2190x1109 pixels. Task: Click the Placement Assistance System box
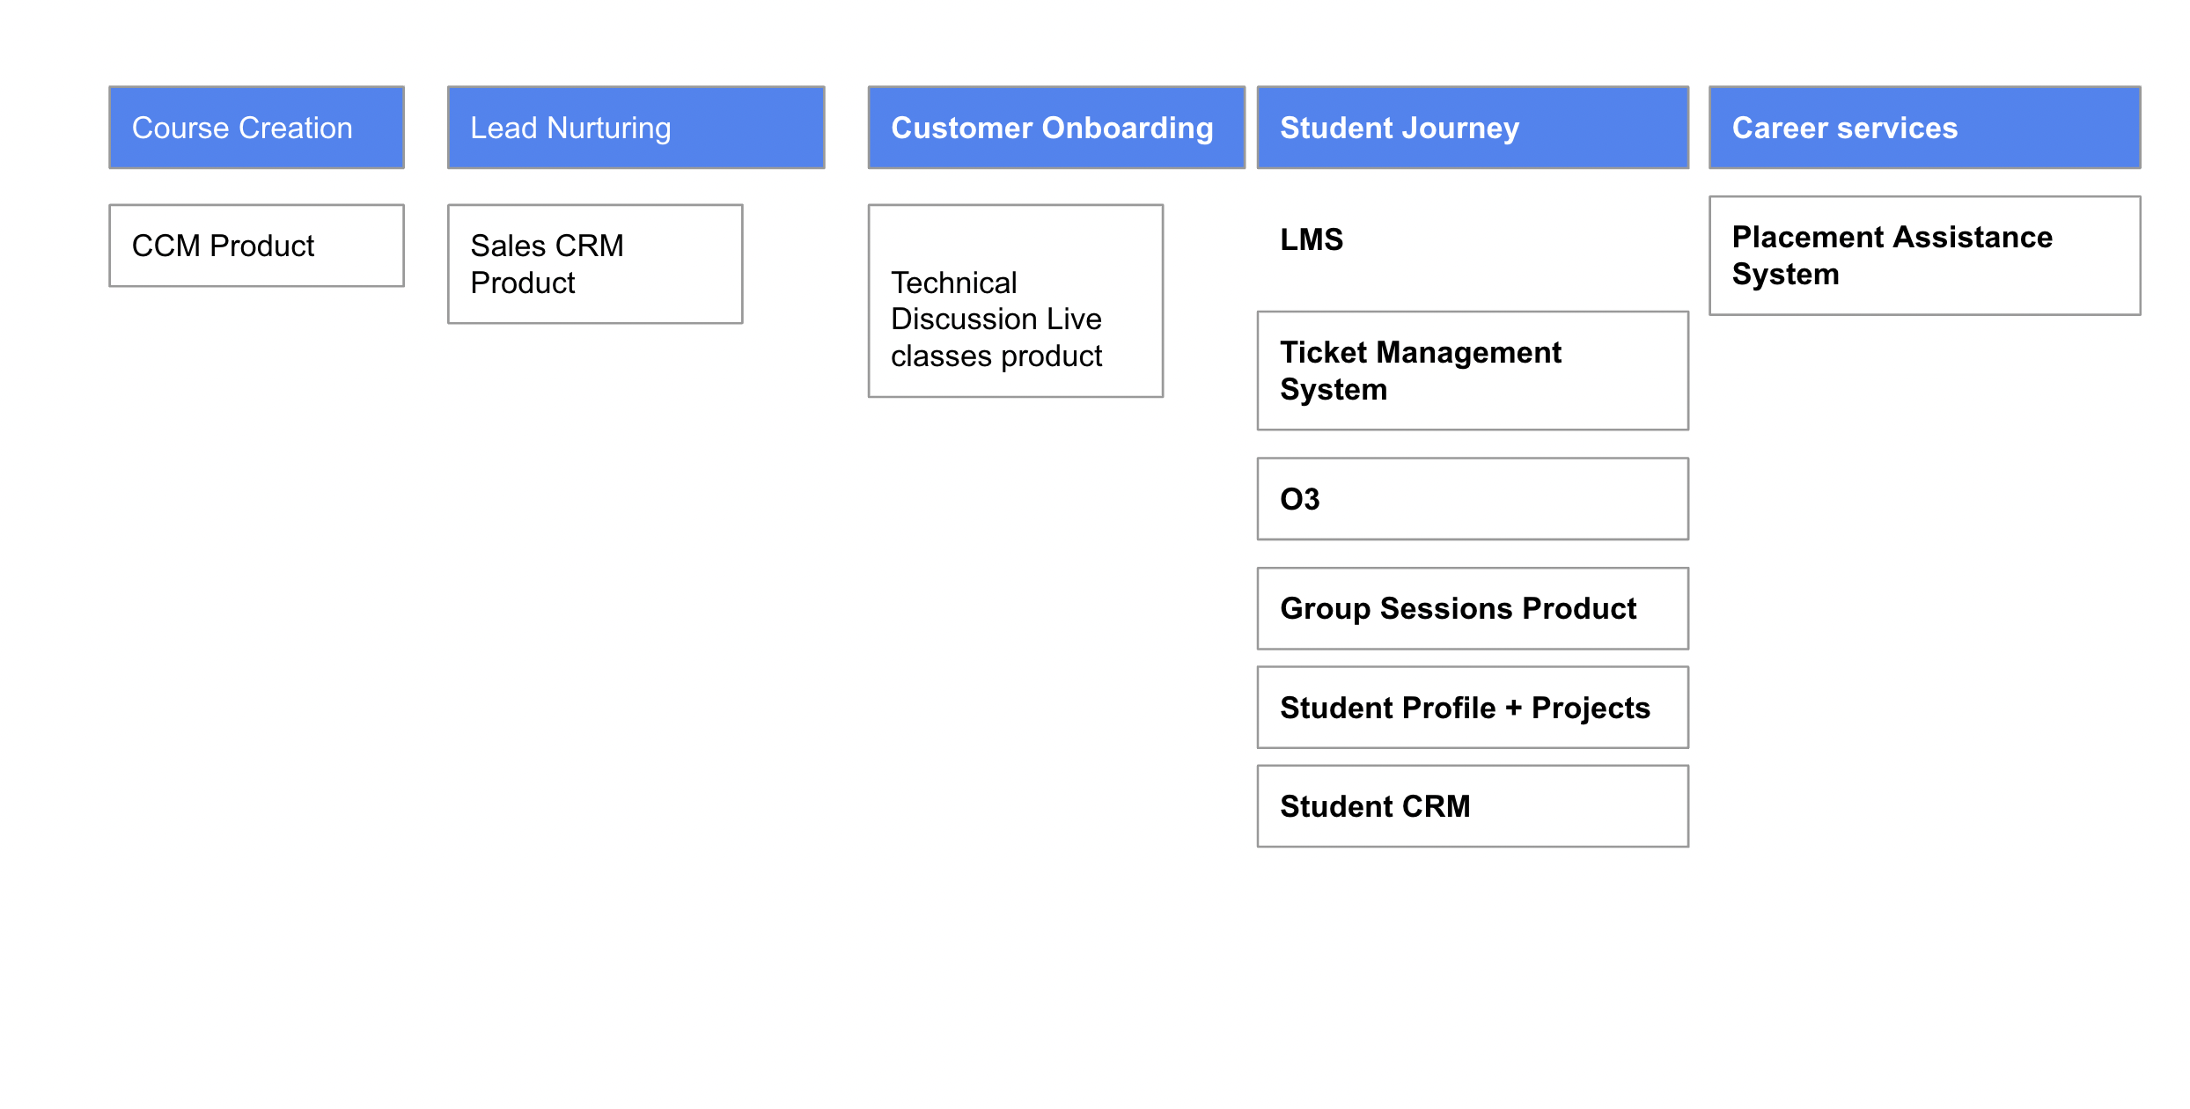[1924, 255]
